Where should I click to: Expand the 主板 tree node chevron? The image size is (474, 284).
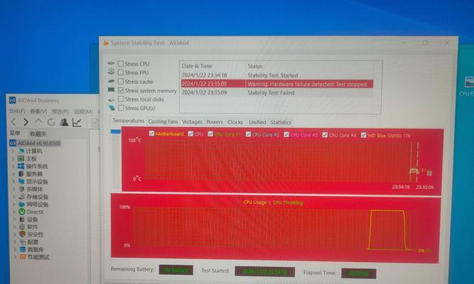coord(13,158)
